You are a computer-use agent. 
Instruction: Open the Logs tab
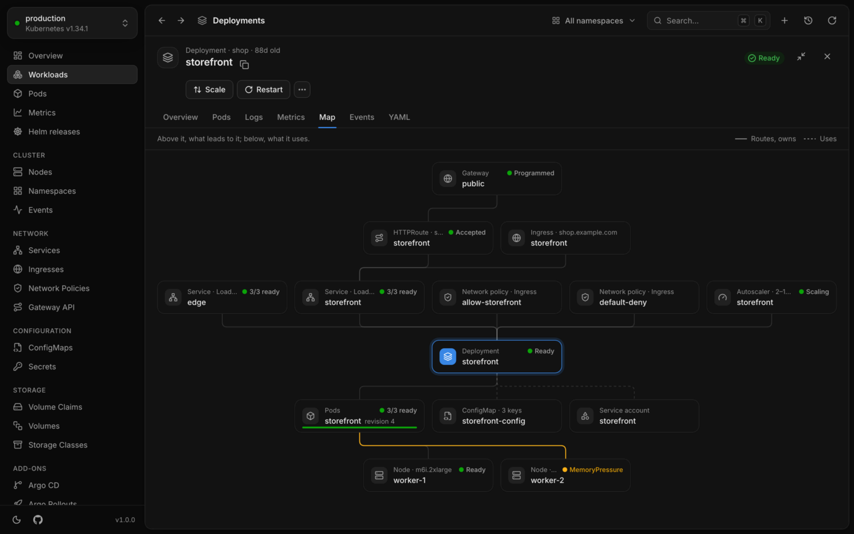[254, 117]
